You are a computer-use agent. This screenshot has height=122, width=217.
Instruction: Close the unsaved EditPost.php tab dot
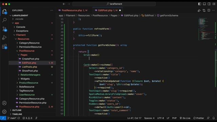pyautogui.click(x=120, y=11)
